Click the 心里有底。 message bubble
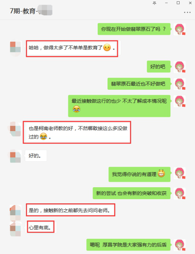195x254 pixels. click(x=41, y=228)
